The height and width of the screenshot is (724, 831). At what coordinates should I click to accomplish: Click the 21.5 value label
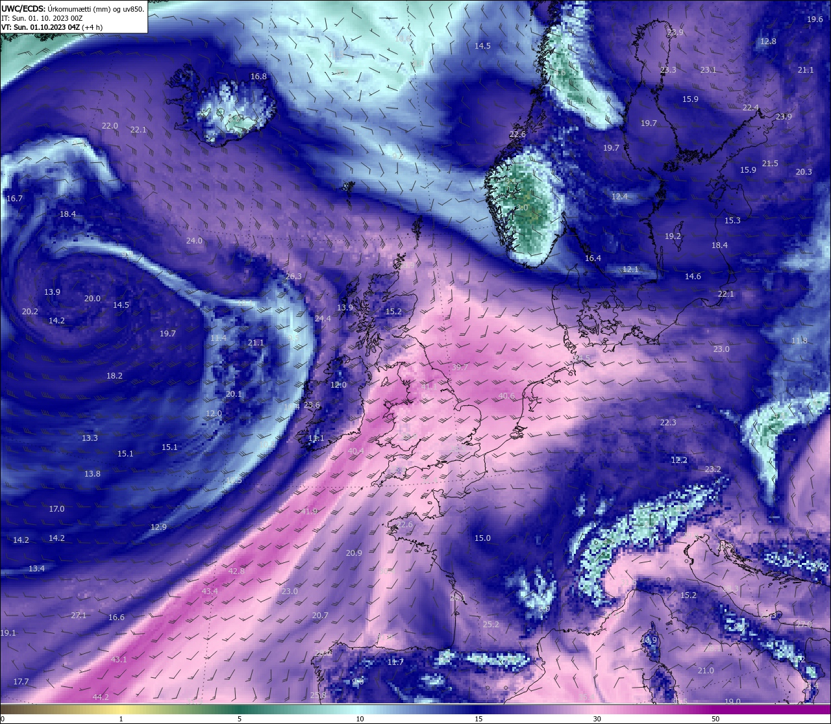(770, 164)
